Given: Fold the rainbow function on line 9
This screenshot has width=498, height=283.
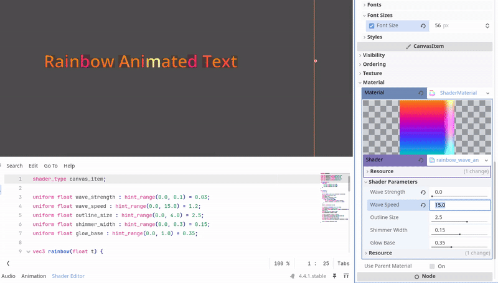Looking at the screenshot, I should 28,252.
